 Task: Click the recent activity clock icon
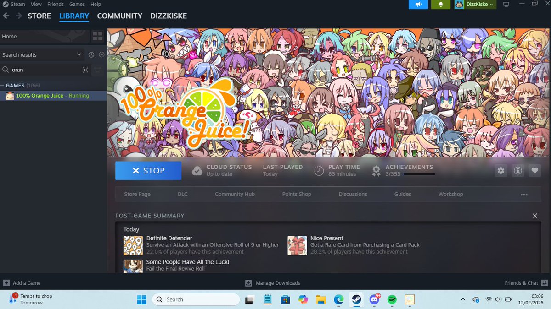pos(91,55)
